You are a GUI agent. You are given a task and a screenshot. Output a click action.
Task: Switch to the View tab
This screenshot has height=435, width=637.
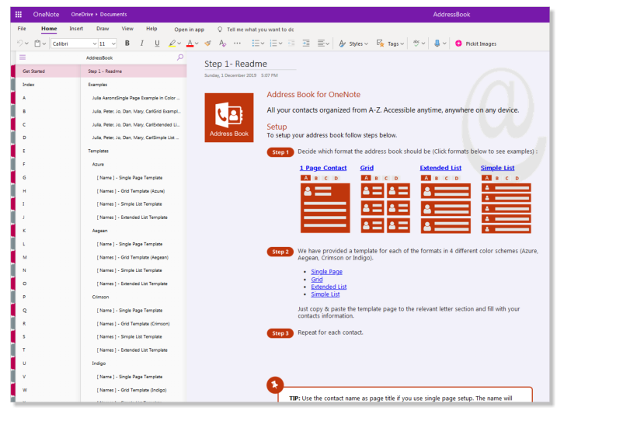[127, 29]
